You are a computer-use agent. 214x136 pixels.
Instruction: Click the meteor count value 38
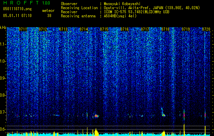49,16
